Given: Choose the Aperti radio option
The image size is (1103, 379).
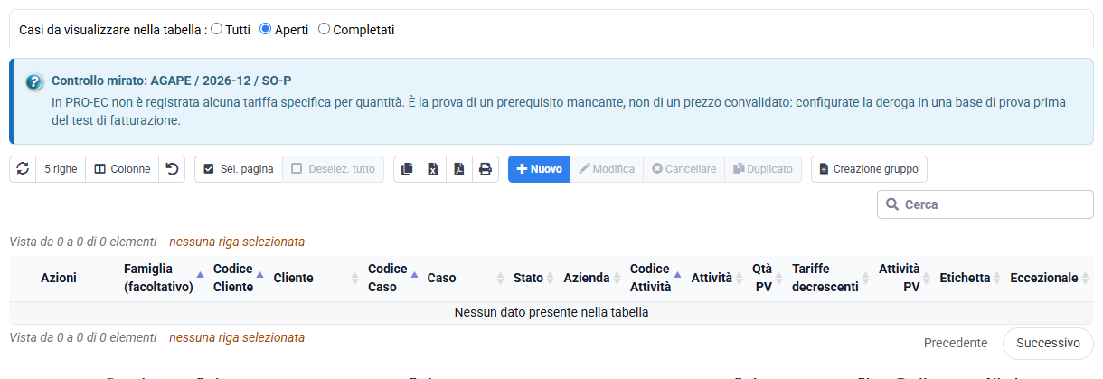Looking at the screenshot, I should point(265,29).
